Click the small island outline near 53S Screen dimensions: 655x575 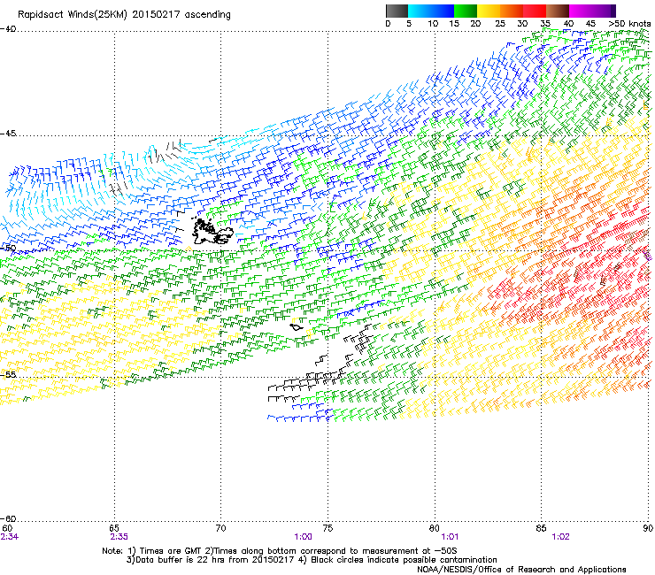(297, 327)
